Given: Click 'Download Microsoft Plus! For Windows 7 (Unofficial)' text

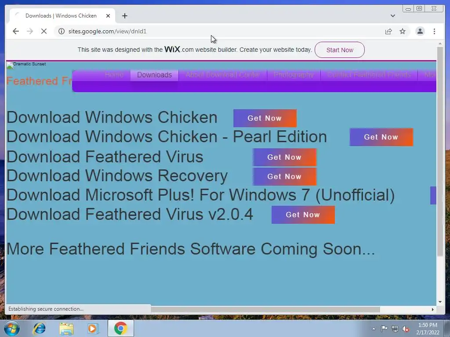Looking at the screenshot, I should point(200,195).
